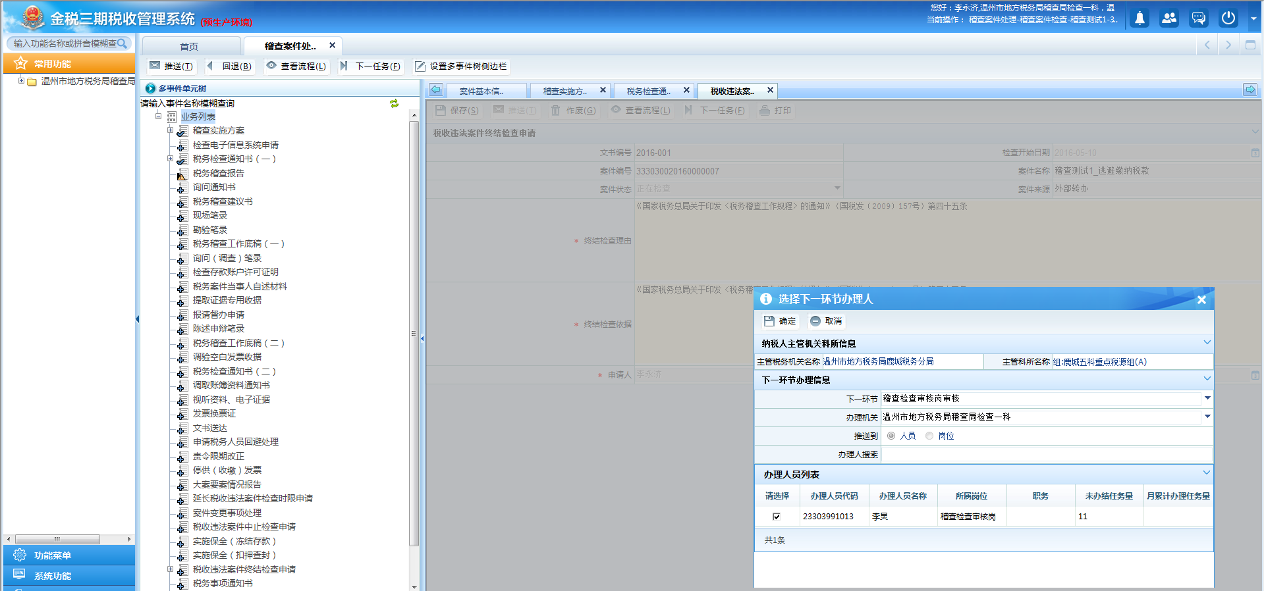Click the 办理人员代码 column header
The image size is (1264, 591).
834,496
